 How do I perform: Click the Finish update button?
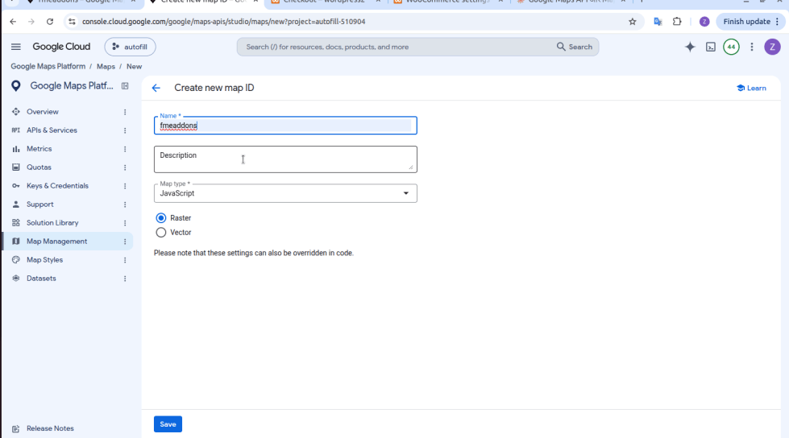click(751, 22)
